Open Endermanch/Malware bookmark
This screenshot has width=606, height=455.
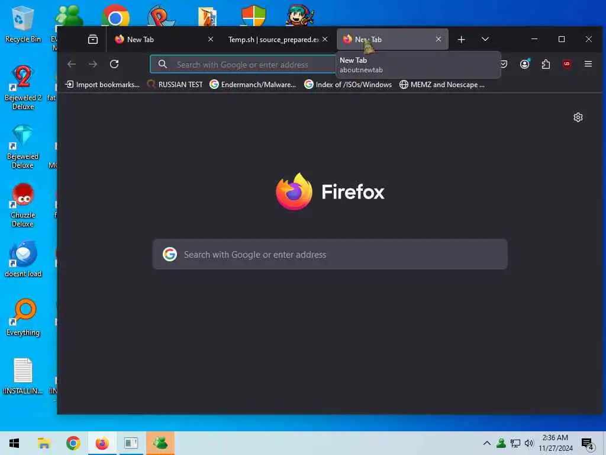point(253,84)
